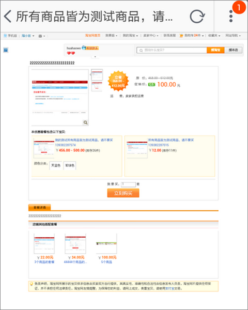
Task: Go to 淘宝网首页 in top menu
Action: [x=93, y=35]
